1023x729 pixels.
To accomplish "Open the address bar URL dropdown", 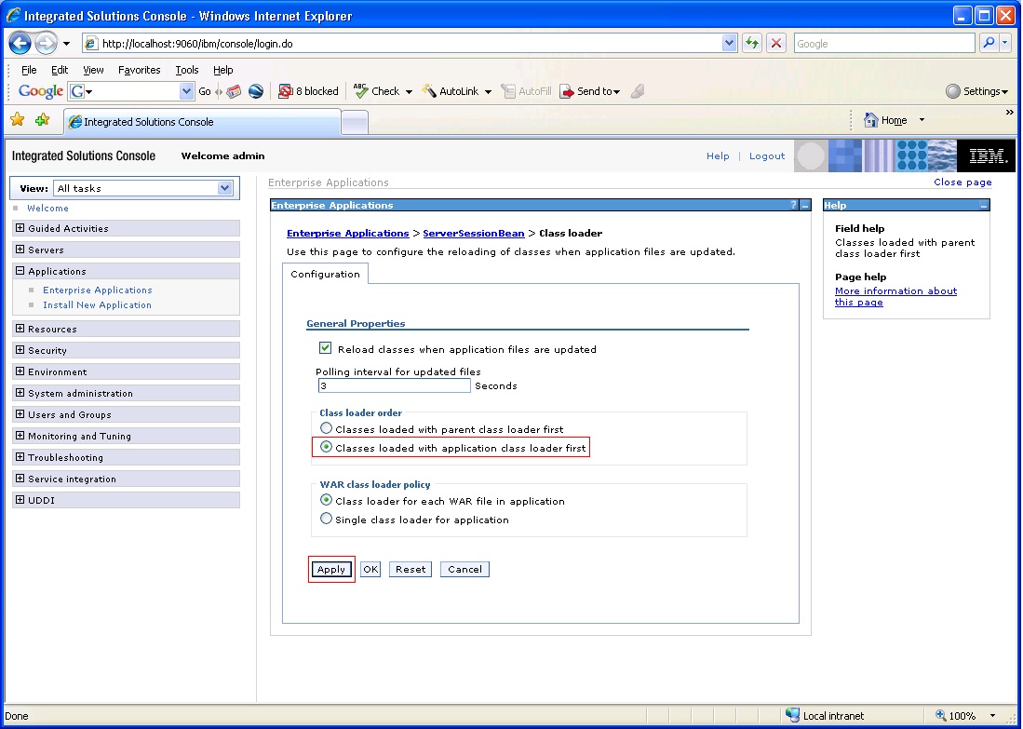I will (730, 44).
